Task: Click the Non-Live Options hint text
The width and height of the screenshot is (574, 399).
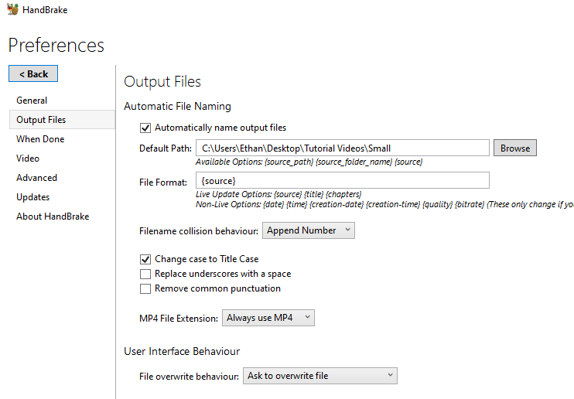Action: tap(384, 204)
